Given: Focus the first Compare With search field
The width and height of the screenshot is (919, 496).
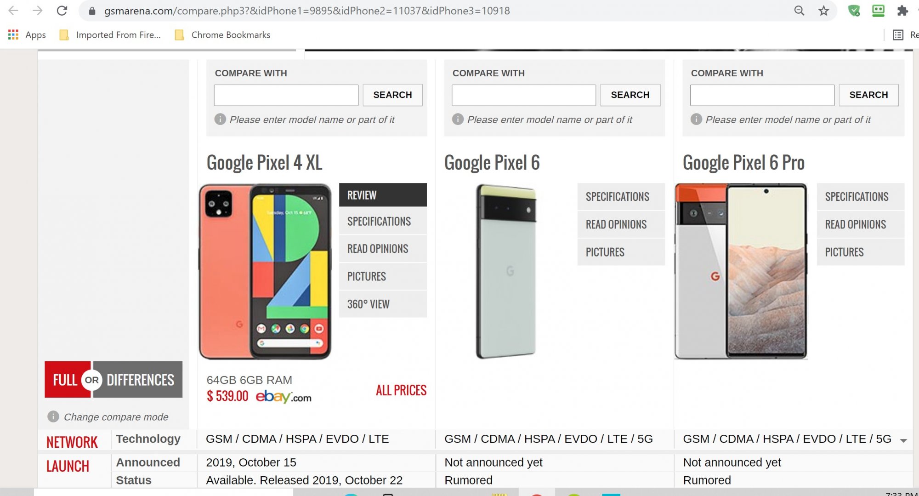Looking at the screenshot, I should [x=286, y=95].
